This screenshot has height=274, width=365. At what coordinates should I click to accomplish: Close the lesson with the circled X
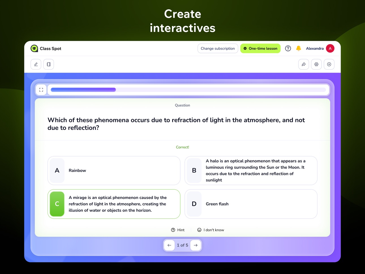329,64
